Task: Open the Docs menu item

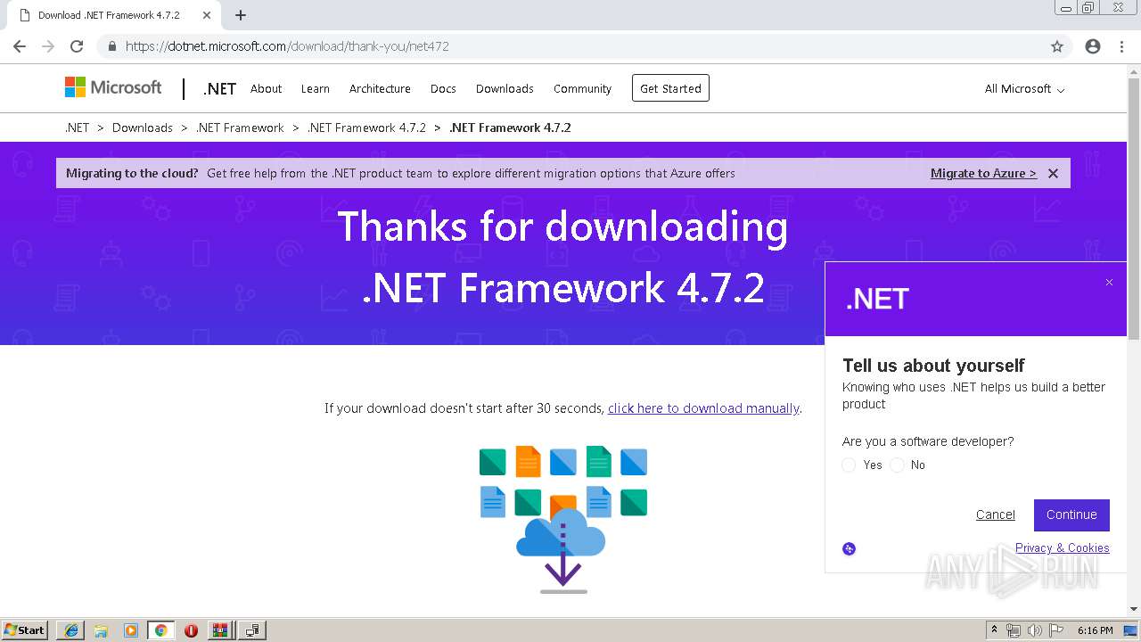Action: pos(443,88)
